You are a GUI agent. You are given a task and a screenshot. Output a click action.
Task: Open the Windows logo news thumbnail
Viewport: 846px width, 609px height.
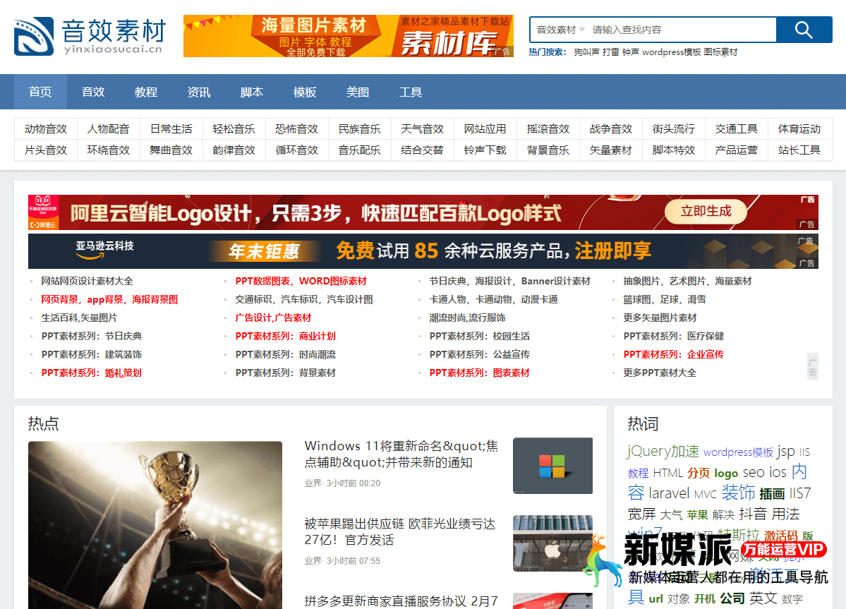click(552, 466)
